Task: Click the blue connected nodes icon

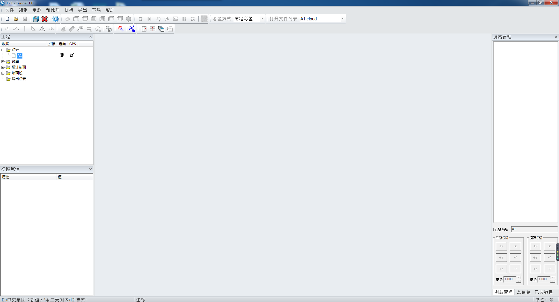Action: [132, 29]
